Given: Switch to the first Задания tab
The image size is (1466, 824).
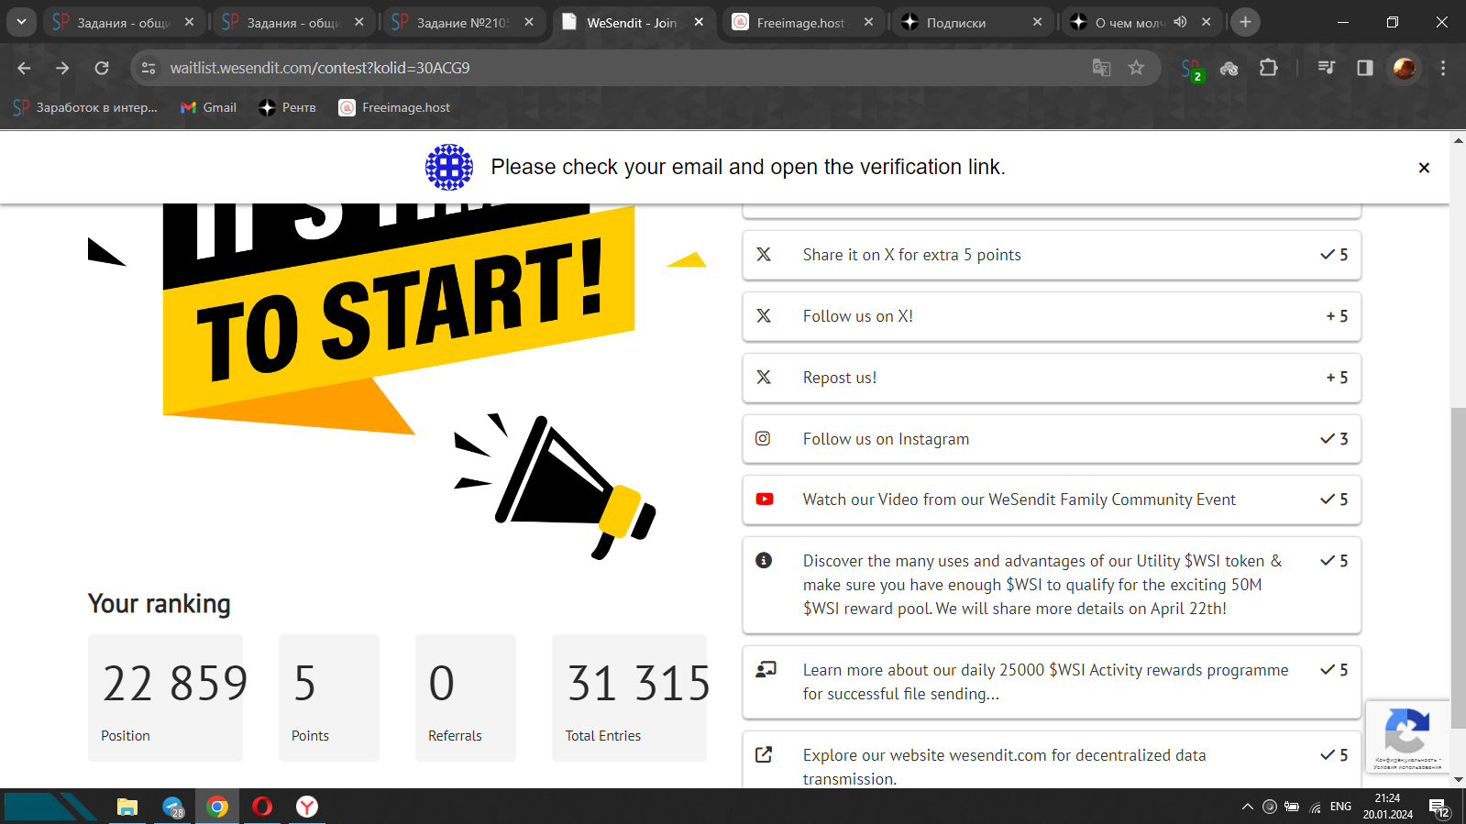Looking at the screenshot, I should [123, 22].
